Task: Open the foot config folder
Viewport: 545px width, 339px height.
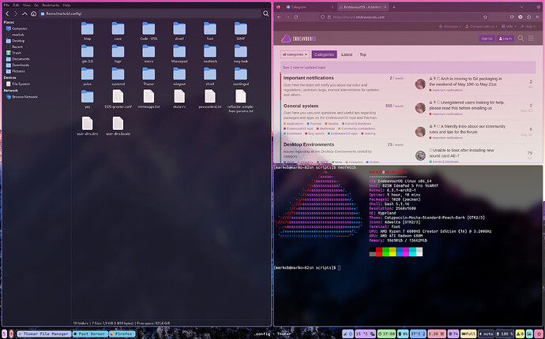Action: tap(210, 32)
